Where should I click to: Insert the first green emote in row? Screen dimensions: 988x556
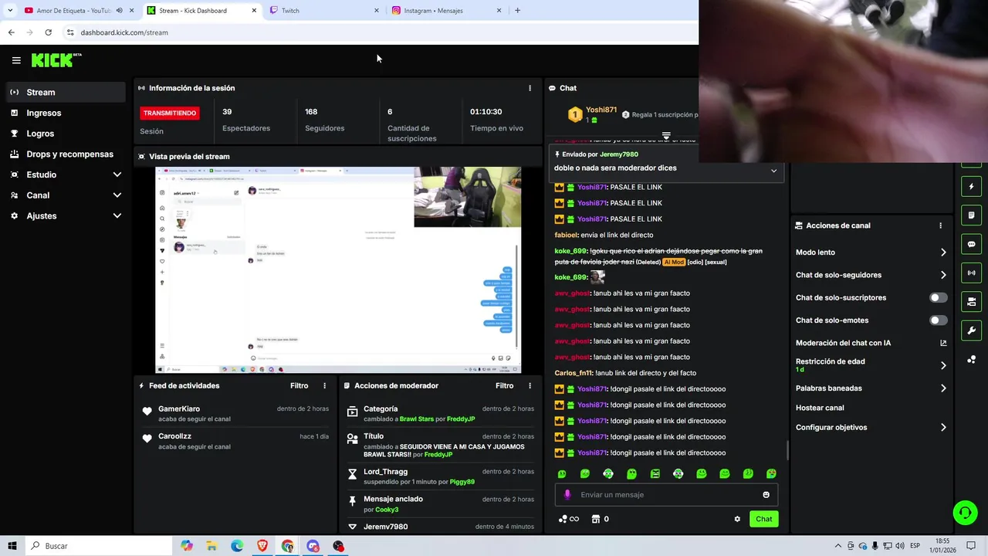562,473
